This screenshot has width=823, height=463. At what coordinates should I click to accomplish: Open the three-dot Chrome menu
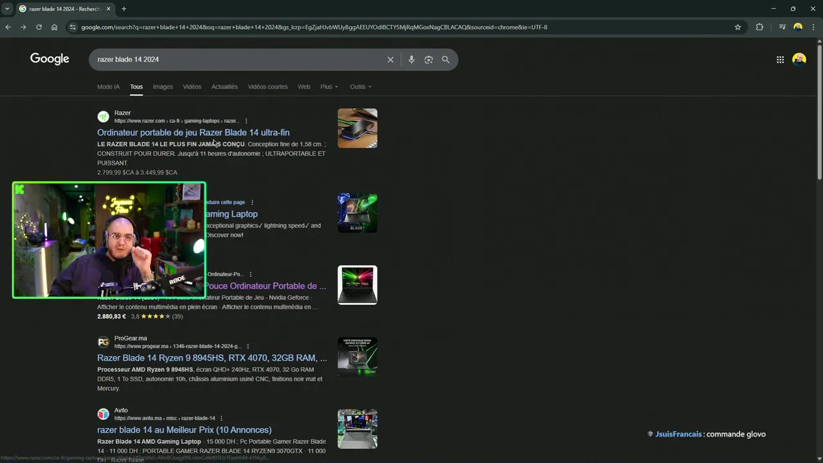click(x=813, y=27)
